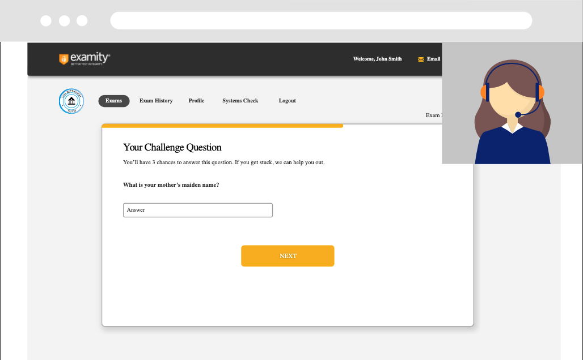This screenshot has height=360, width=583.
Task: Click the Answer input field
Action: 197,210
